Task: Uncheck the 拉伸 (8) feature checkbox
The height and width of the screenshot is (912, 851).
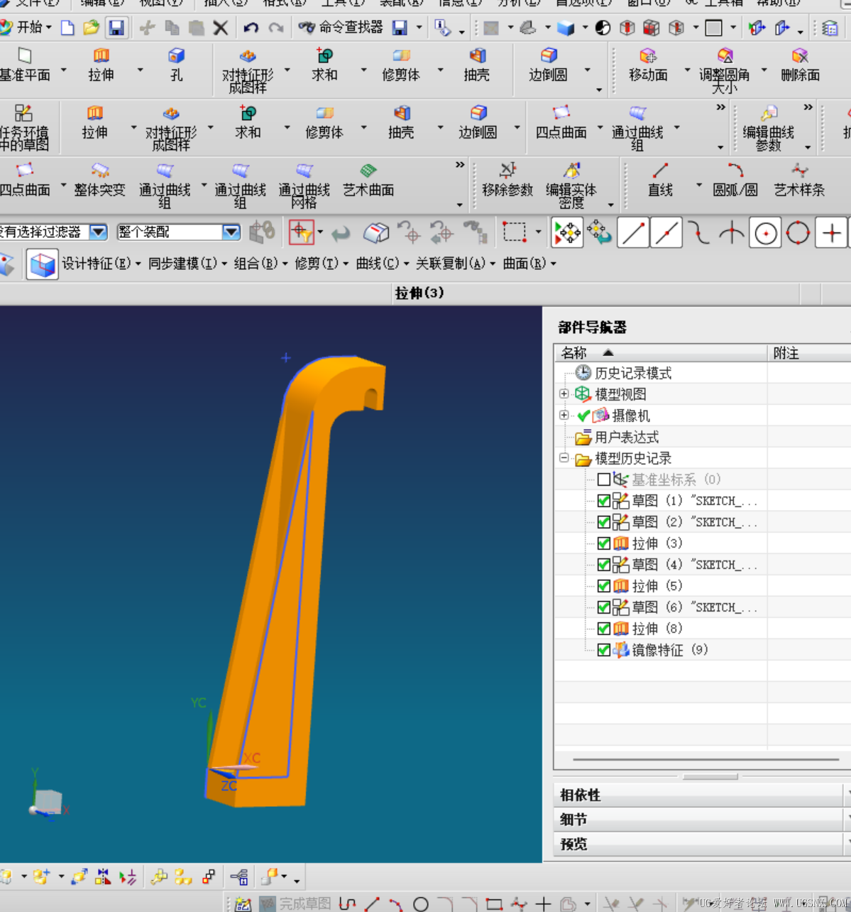Action: click(x=604, y=629)
